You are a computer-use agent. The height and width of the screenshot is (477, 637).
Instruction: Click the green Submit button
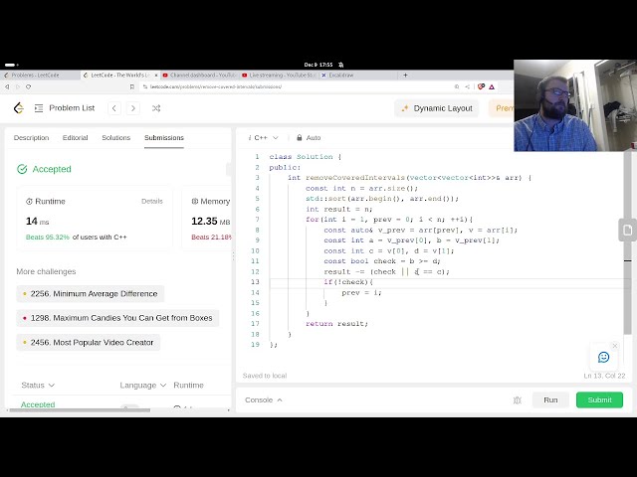pyautogui.click(x=599, y=399)
